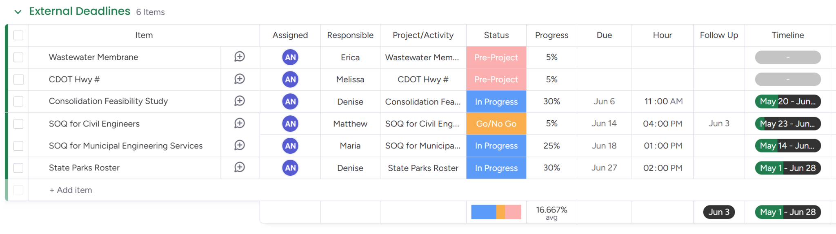Change the Go/No Go status cell

click(496, 124)
